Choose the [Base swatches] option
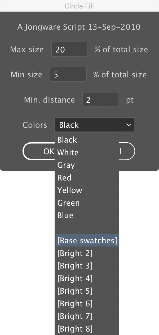 click(87, 240)
